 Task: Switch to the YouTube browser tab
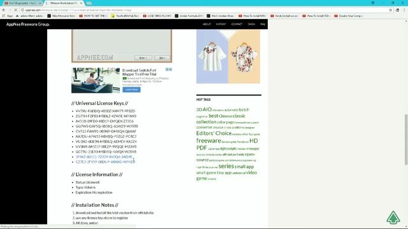coord(22,3)
